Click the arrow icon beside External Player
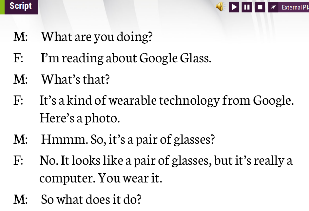The height and width of the screenshot is (211, 309). [x=273, y=7]
